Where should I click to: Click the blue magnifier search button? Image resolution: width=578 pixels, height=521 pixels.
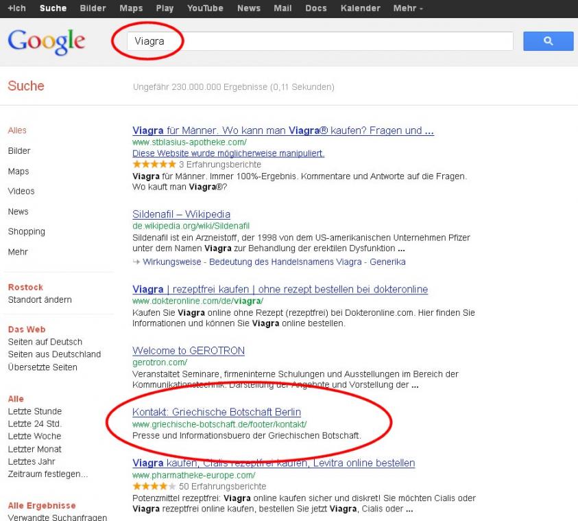[x=548, y=41]
